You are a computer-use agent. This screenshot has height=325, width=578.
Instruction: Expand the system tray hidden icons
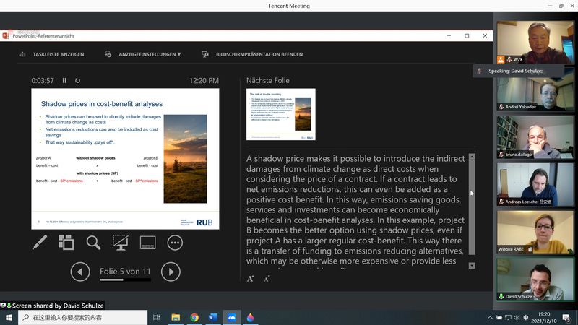(490, 317)
